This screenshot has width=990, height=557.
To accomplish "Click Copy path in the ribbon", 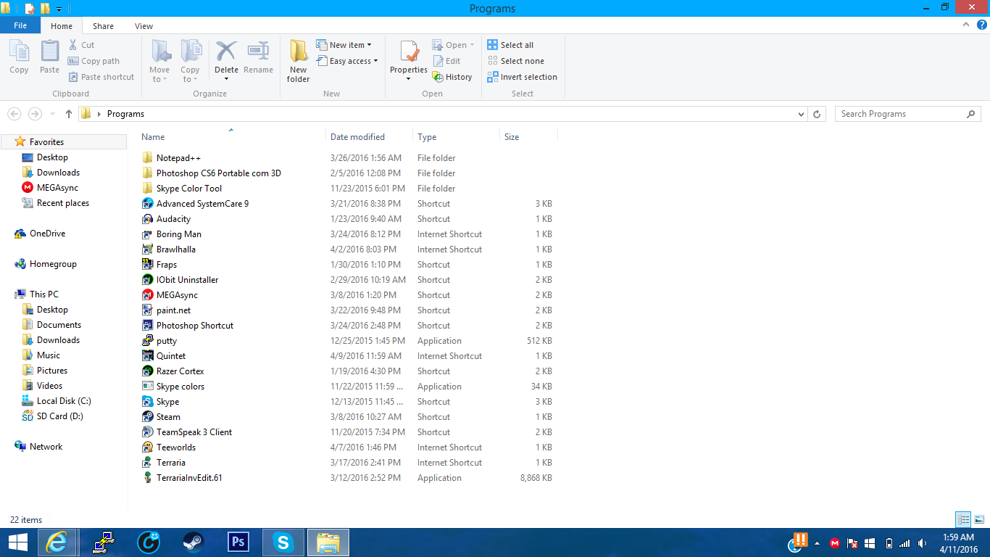I will [93, 61].
